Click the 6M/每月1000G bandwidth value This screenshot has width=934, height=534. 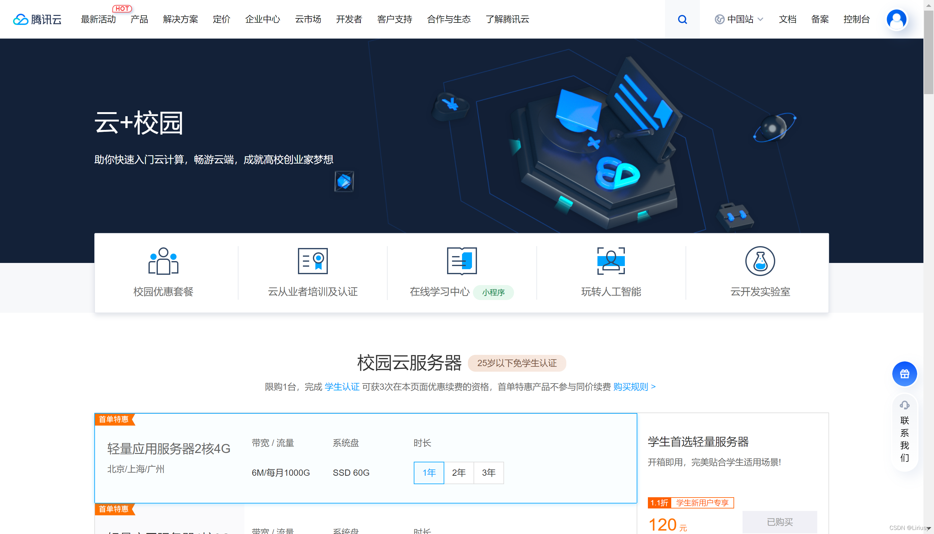281,472
